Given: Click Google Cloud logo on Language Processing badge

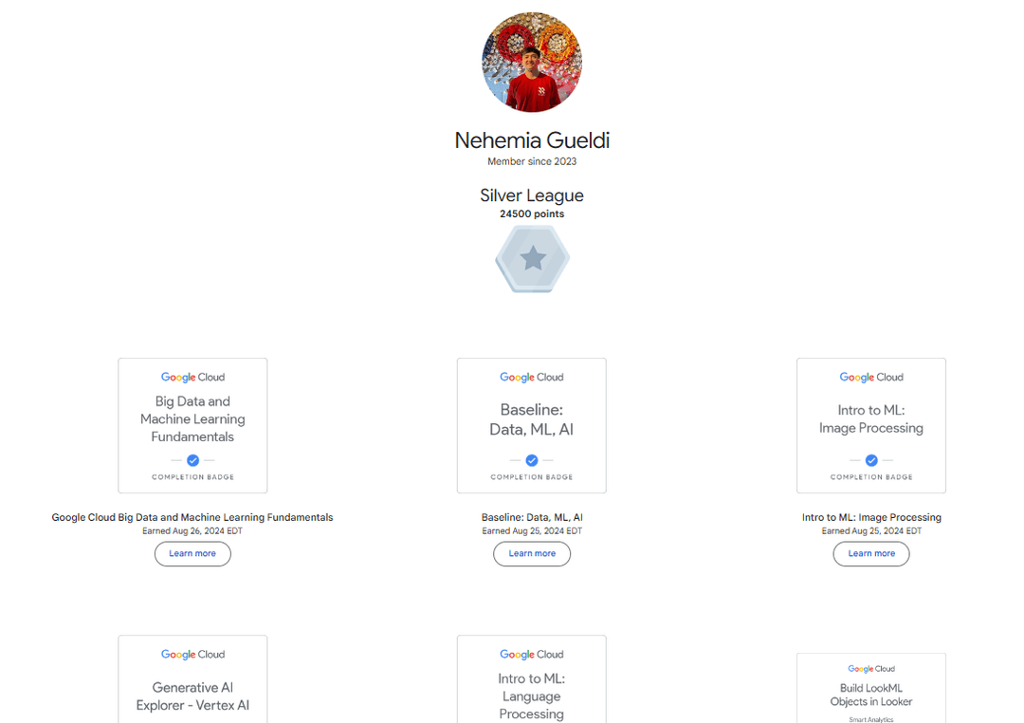Looking at the screenshot, I should point(532,655).
